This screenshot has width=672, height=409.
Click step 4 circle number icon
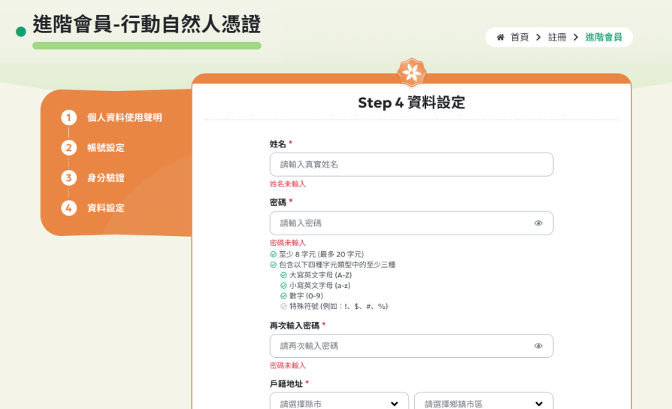(x=69, y=208)
